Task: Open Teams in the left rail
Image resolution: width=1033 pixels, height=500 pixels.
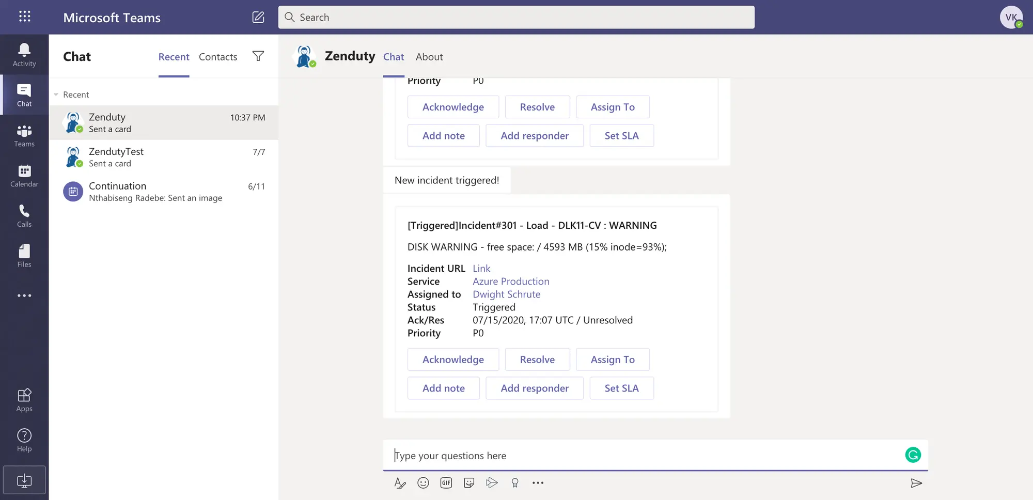Action: [24, 135]
